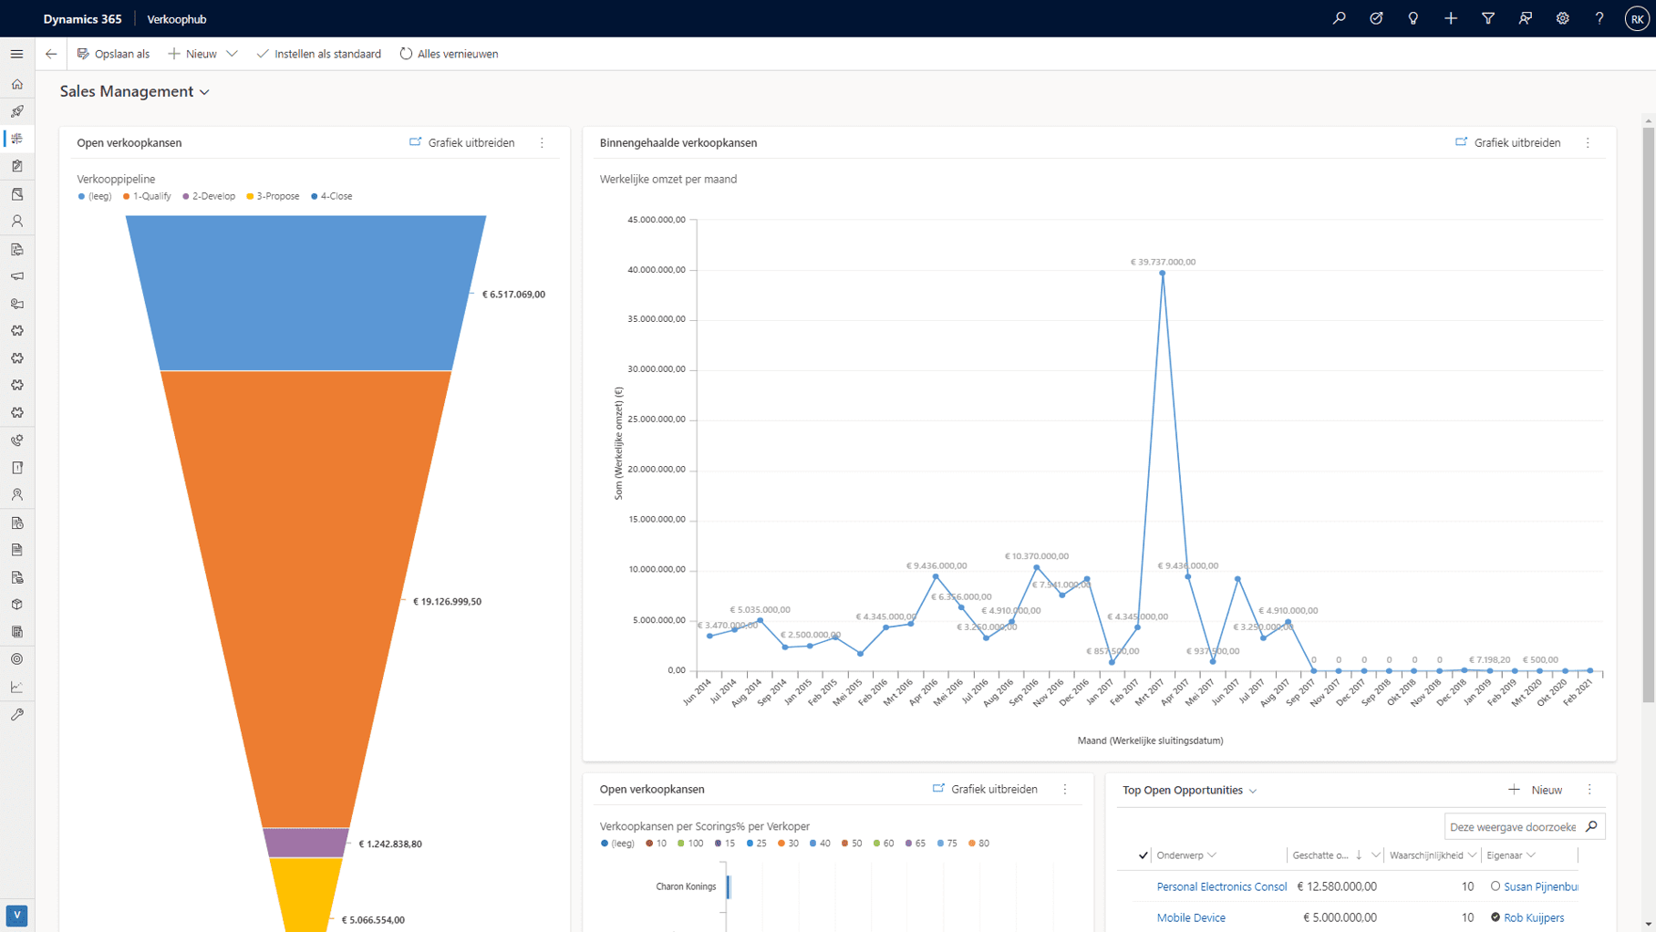Screen dimensions: 1656x932
Task: Go back with the left arrow
Action: pyautogui.click(x=51, y=54)
